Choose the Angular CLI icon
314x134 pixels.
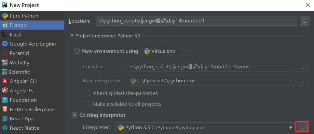click(5, 81)
